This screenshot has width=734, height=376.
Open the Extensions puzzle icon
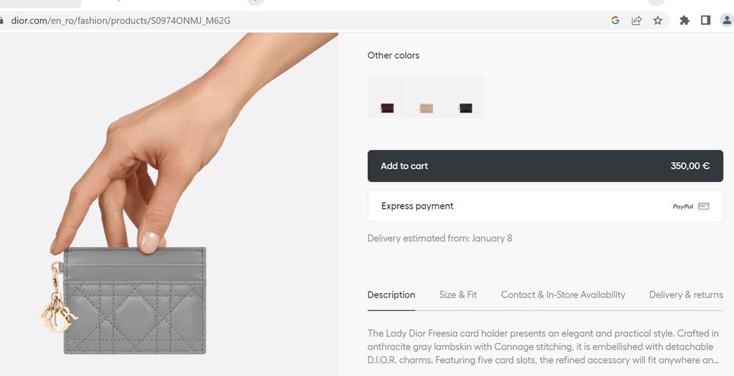tap(684, 20)
